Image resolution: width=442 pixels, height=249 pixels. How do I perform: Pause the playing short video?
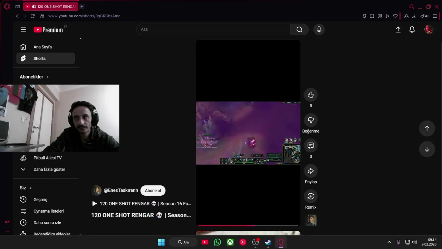[248, 133]
